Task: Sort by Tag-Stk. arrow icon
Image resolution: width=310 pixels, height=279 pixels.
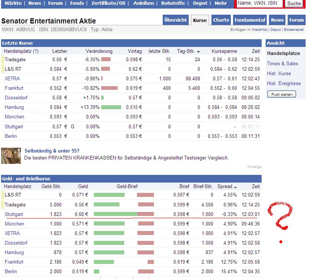Action: [198, 52]
